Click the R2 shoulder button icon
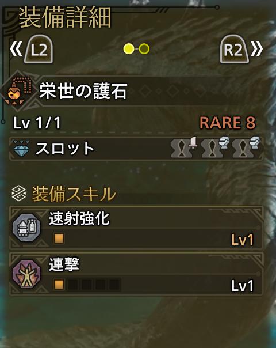 [x=235, y=50]
